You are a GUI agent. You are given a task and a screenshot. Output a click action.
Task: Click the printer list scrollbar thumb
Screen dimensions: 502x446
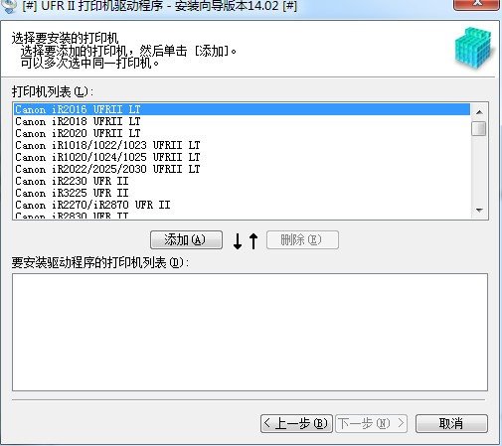tap(479, 128)
